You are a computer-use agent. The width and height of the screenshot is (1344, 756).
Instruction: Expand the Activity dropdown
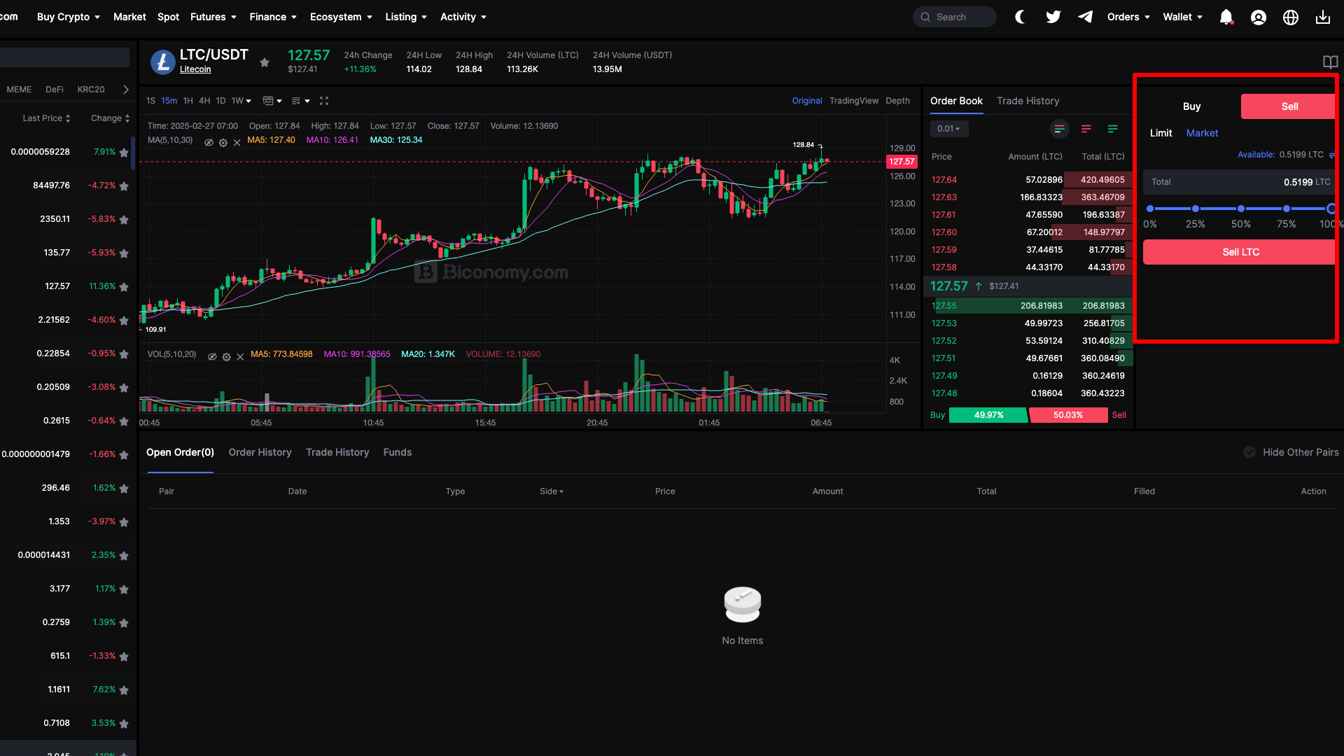pos(463,17)
